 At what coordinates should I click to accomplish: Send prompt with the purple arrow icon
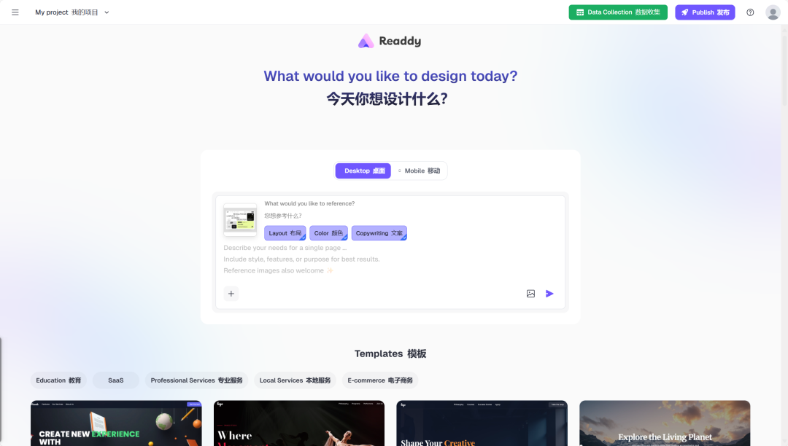click(x=549, y=294)
